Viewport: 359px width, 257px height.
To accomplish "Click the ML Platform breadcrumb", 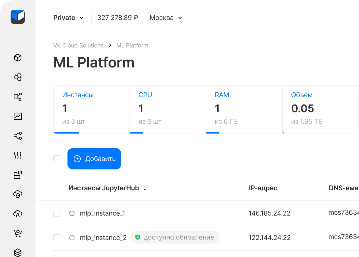I will 132,46.
